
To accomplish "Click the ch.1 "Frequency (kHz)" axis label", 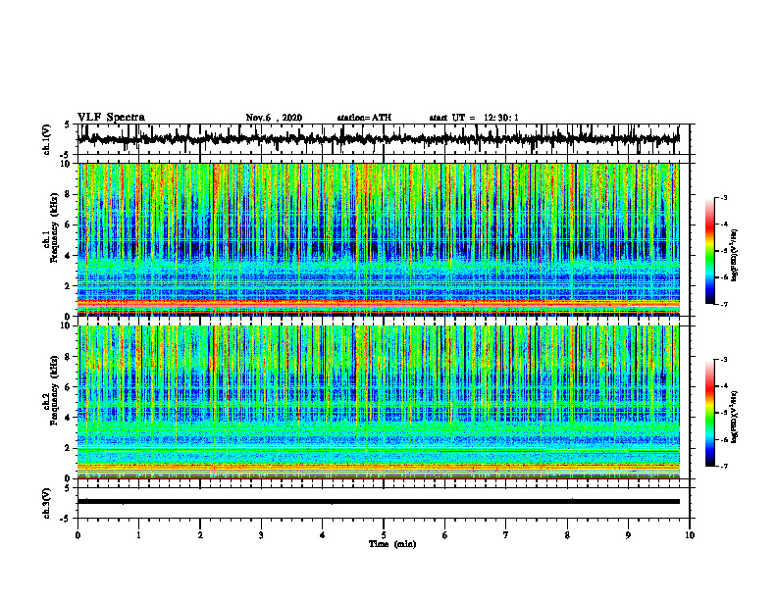I will pos(54,227).
